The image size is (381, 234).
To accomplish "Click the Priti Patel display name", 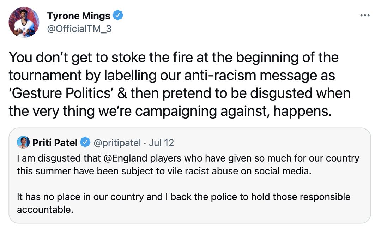I will 55,143.
